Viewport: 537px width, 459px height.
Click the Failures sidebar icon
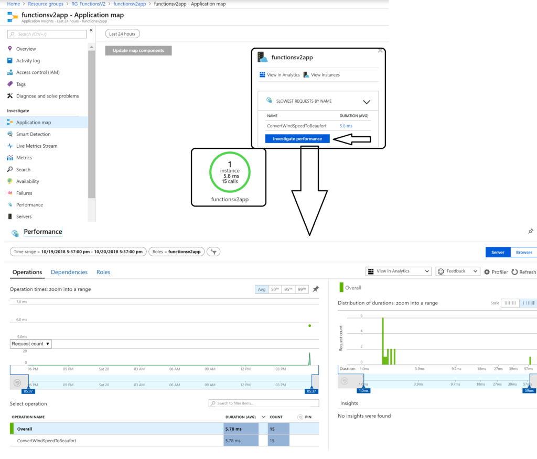(10, 193)
